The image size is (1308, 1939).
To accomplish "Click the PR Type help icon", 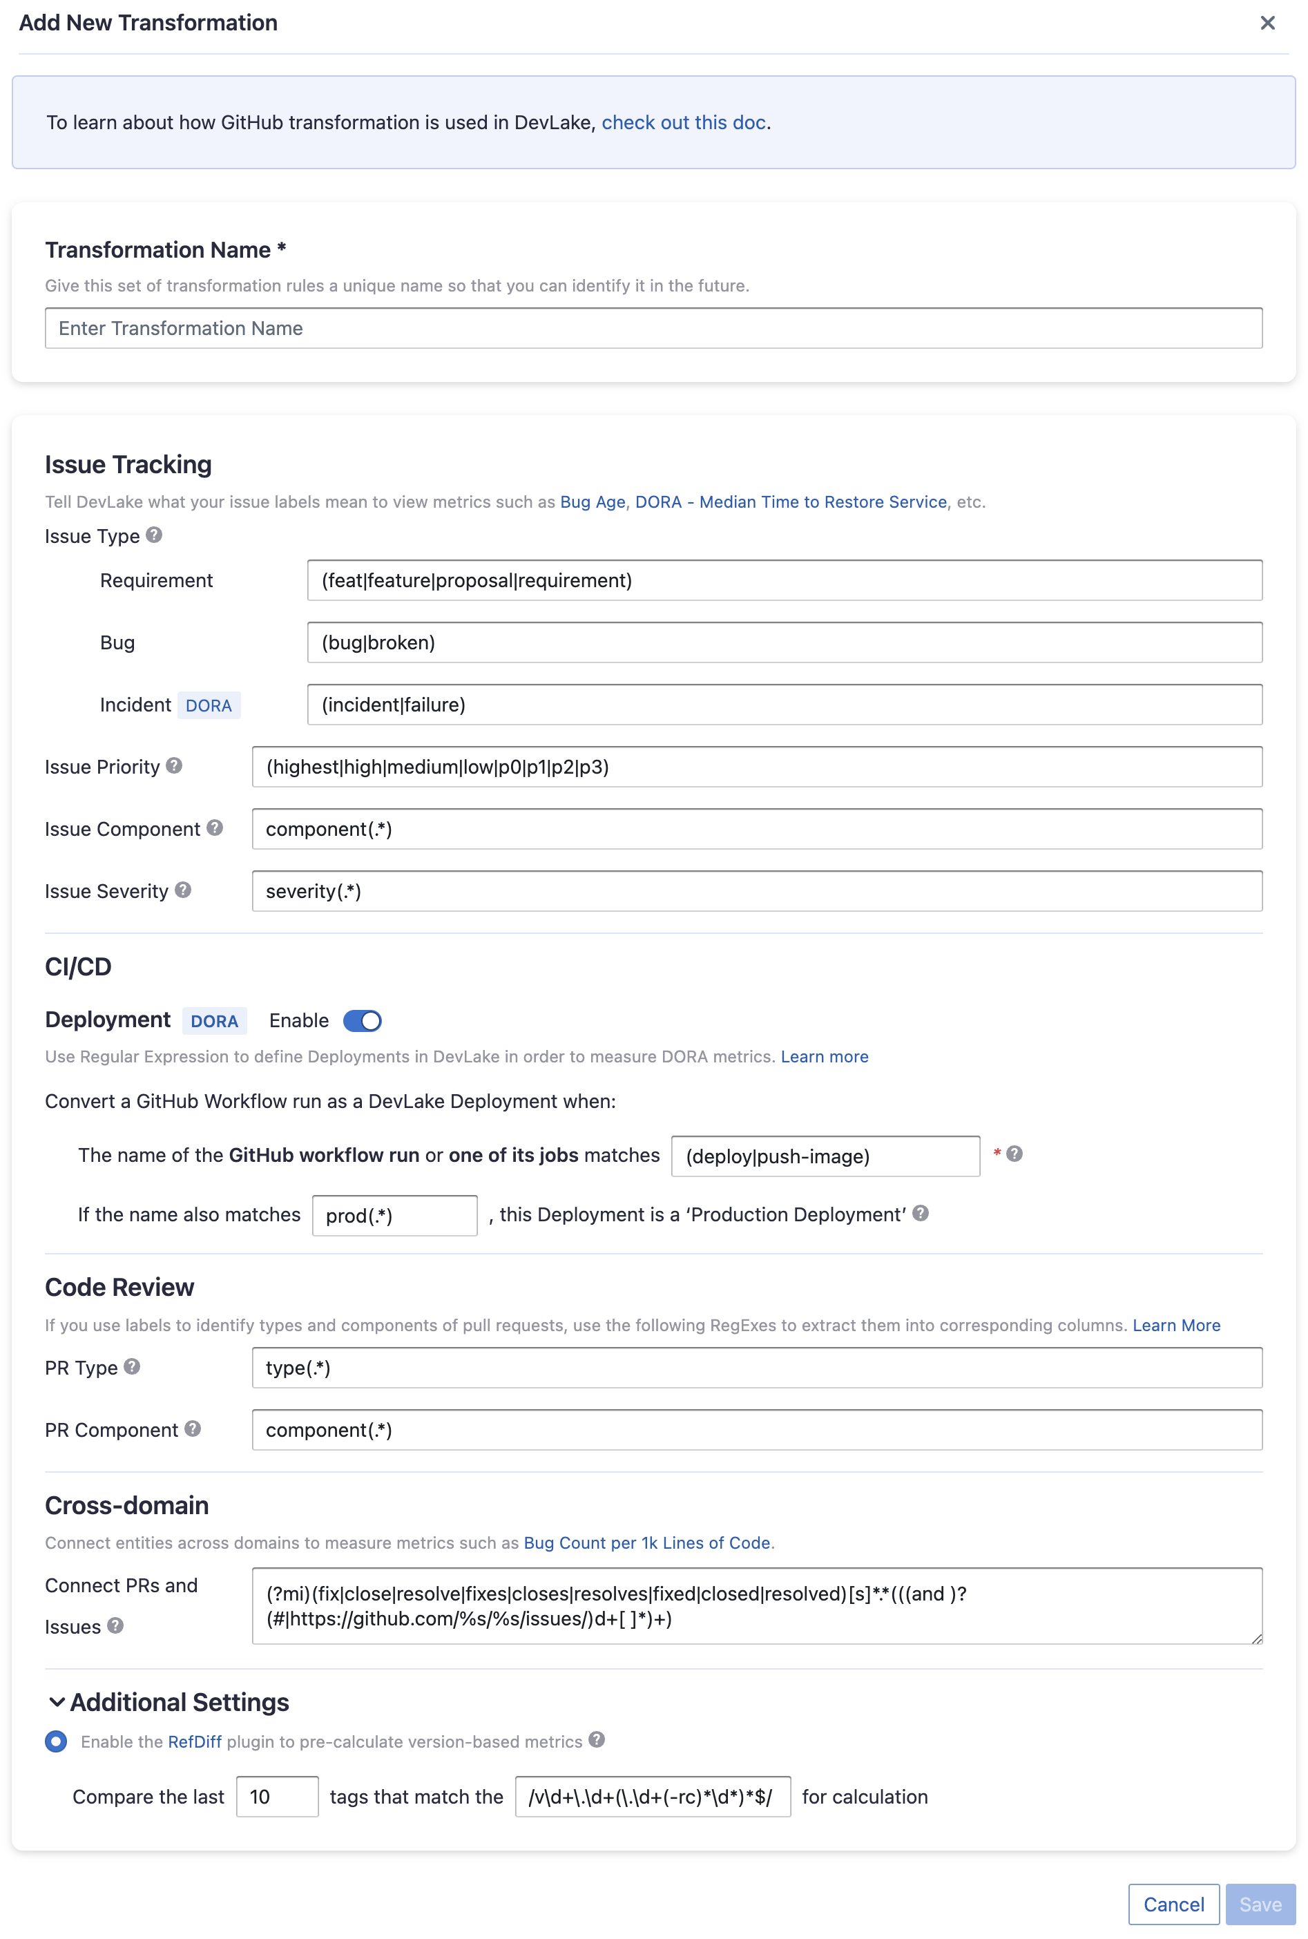I will tap(132, 1366).
